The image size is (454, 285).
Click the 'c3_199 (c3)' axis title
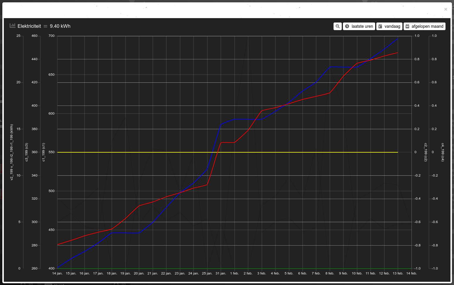point(27,152)
